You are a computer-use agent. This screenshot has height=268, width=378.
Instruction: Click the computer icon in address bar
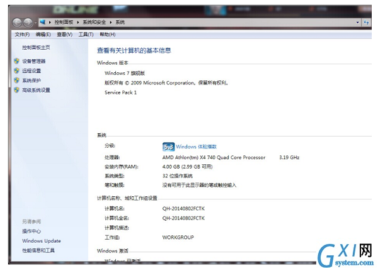(43, 22)
